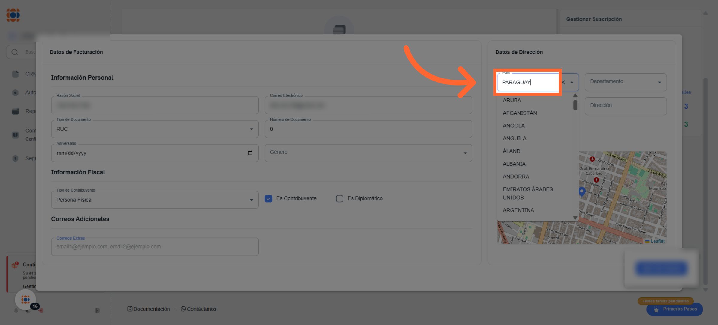Uncheck the Es Contribuyente checkbox

coord(268,198)
